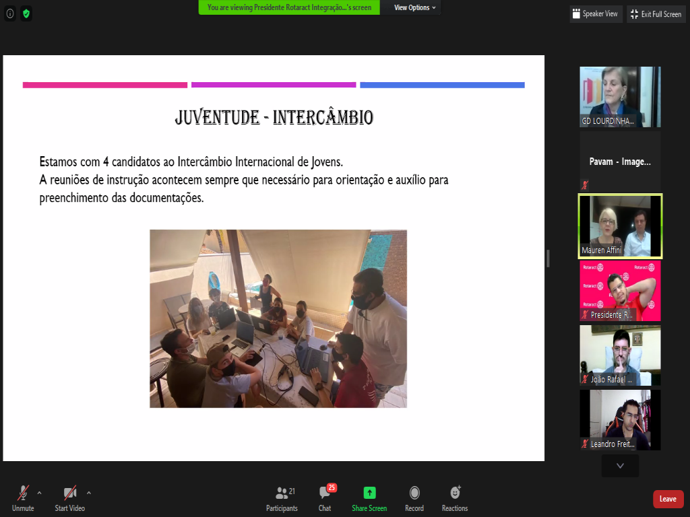This screenshot has width=690, height=517.
Task: Expand the View Options dropdown
Action: tap(415, 7)
